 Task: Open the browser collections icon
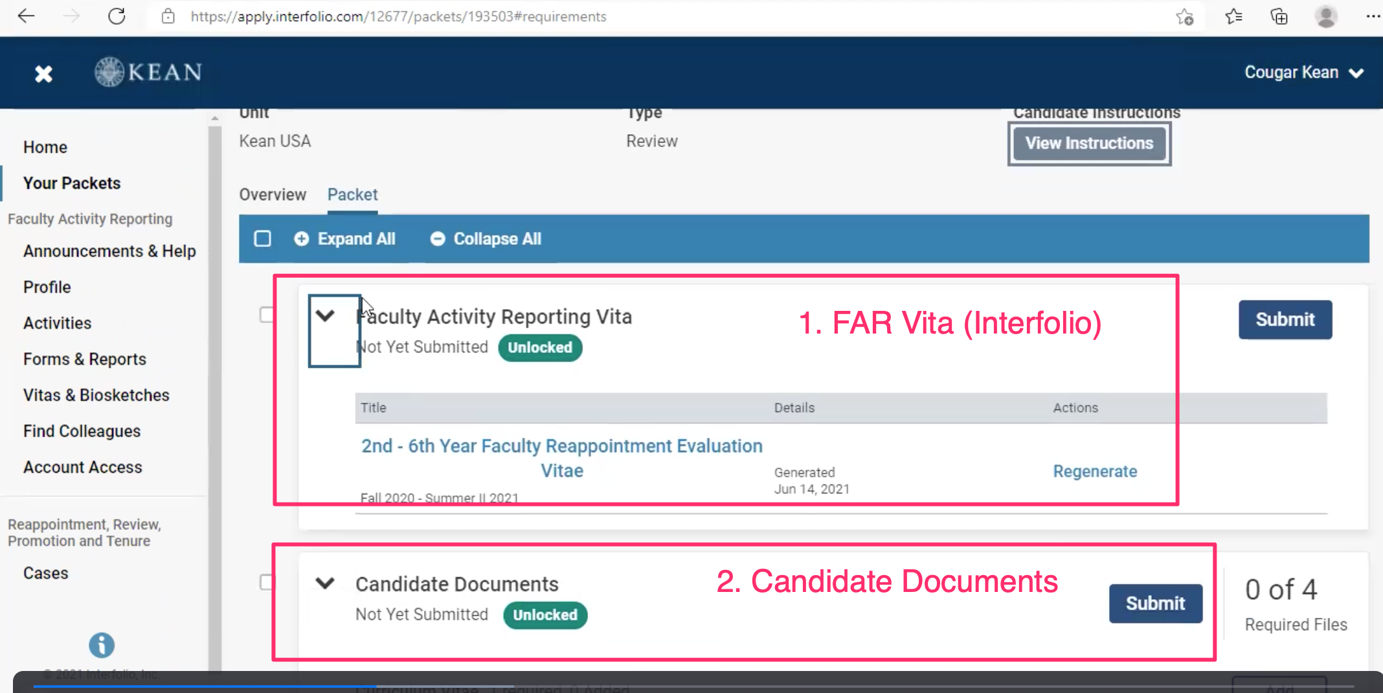(x=1279, y=16)
